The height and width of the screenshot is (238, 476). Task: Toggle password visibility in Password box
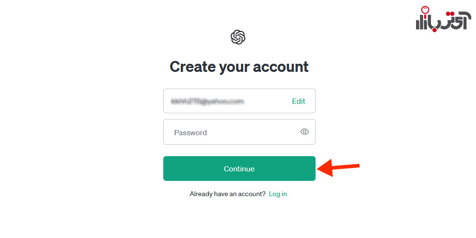[x=305, y=132]
